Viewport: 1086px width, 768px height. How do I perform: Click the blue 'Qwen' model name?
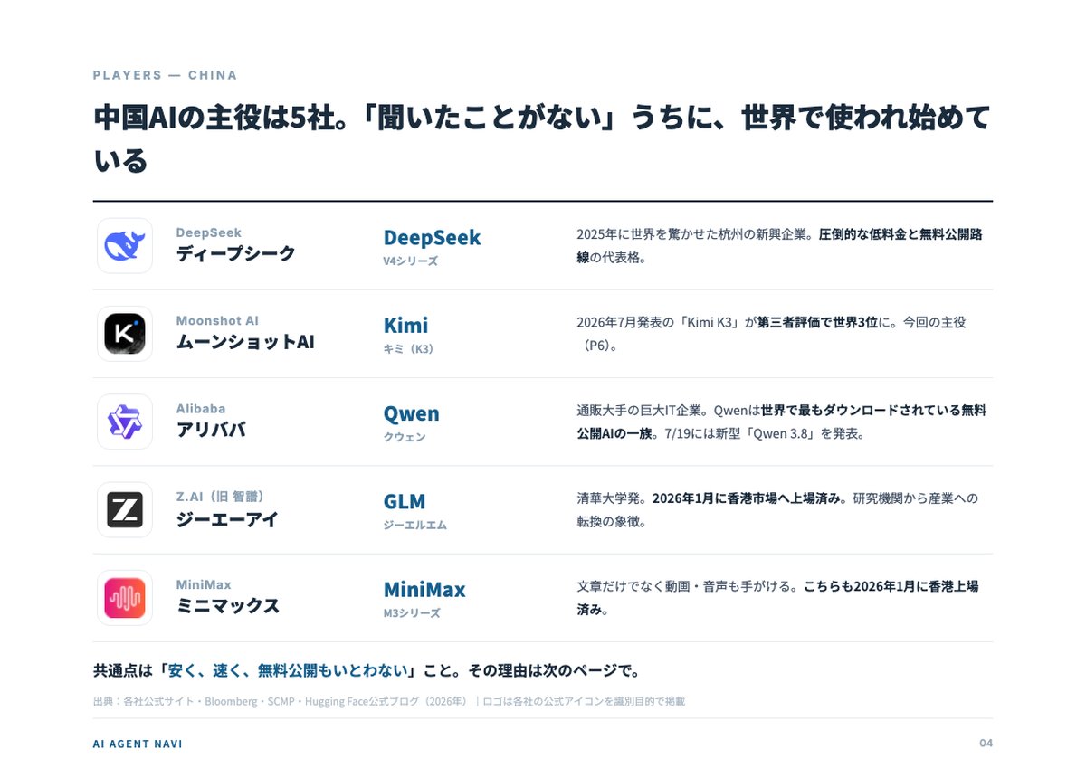click(411, 414)
